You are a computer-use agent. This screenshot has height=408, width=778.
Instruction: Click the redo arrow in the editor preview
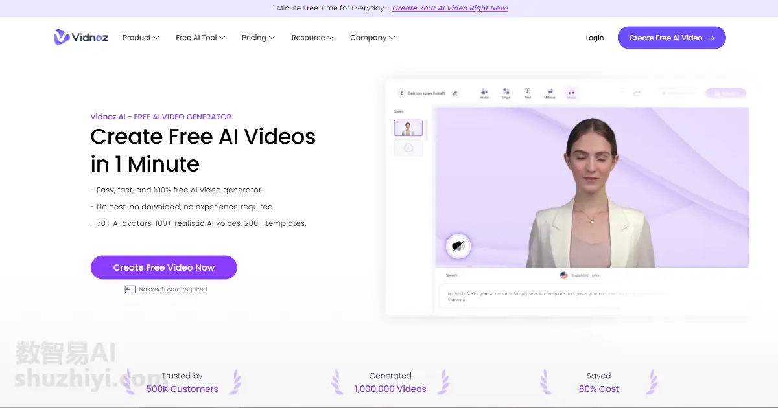pyautogui.click(x=637, y=93)
